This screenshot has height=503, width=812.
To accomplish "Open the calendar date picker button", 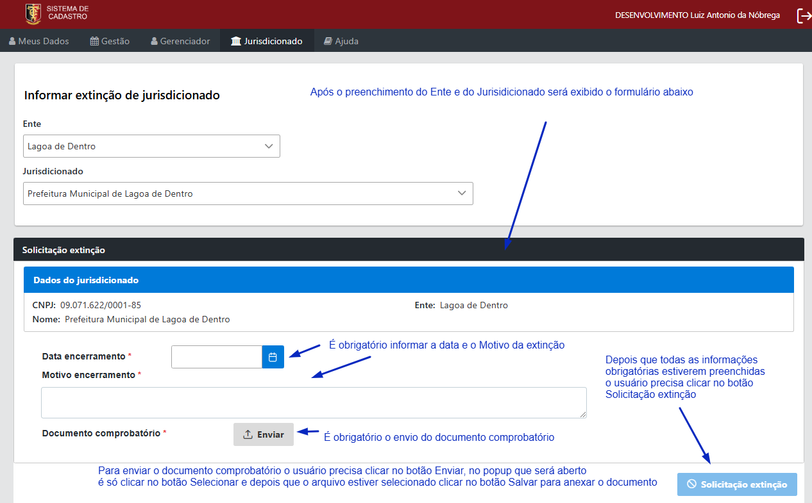I will coord(273,357).
